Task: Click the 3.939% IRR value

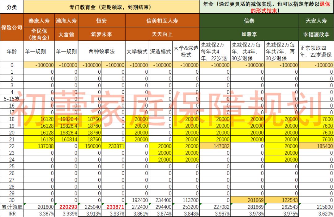Action: pyautogui.click(x=66, y=214)
